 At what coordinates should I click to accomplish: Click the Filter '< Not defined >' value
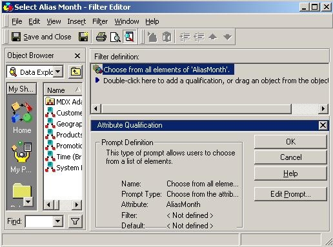click(x=190, y=215)
